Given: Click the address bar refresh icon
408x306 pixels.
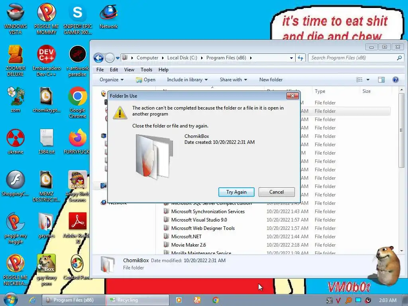Looking at the screenshot, I should [x=300, y=58].
